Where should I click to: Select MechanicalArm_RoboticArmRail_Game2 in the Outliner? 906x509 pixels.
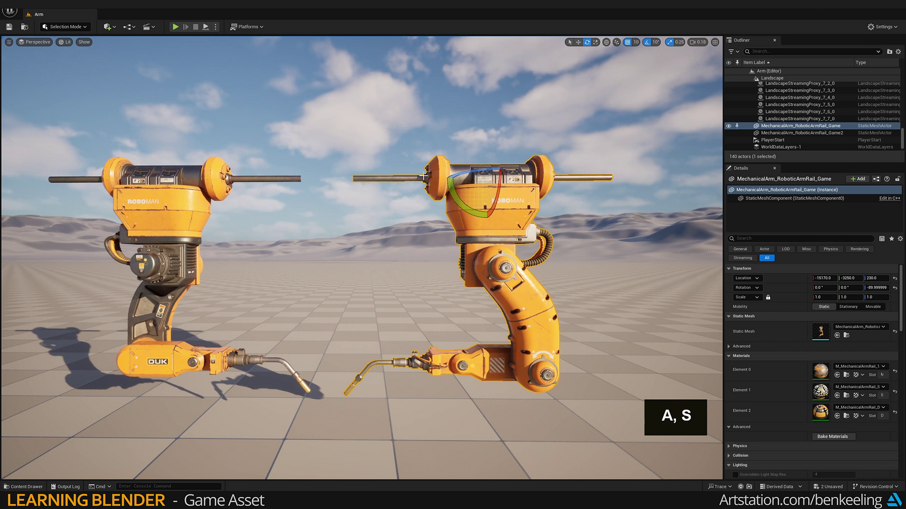802,133
